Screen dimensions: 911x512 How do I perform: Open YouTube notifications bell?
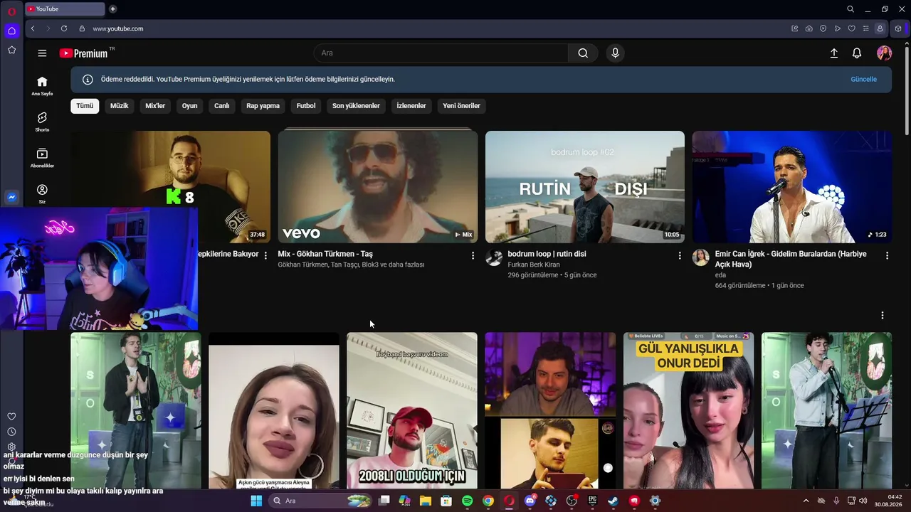(x=857, y=53)
